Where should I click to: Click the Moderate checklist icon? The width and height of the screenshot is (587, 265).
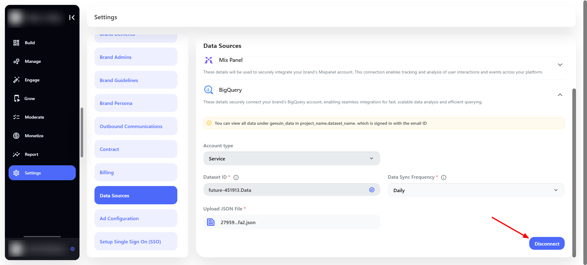click(x=16, y=117)
